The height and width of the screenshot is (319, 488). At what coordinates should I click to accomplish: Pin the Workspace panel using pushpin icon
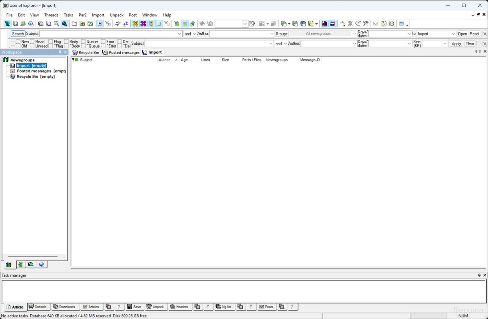[60, 52]
